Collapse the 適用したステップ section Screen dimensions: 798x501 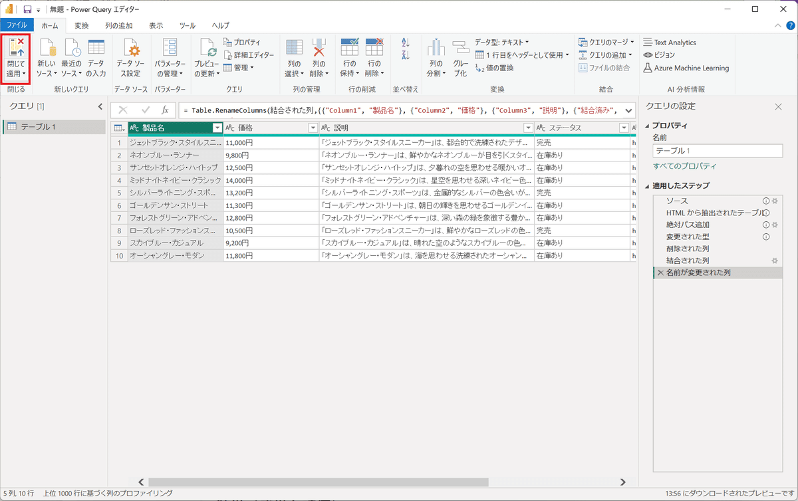tap(648, 185)
